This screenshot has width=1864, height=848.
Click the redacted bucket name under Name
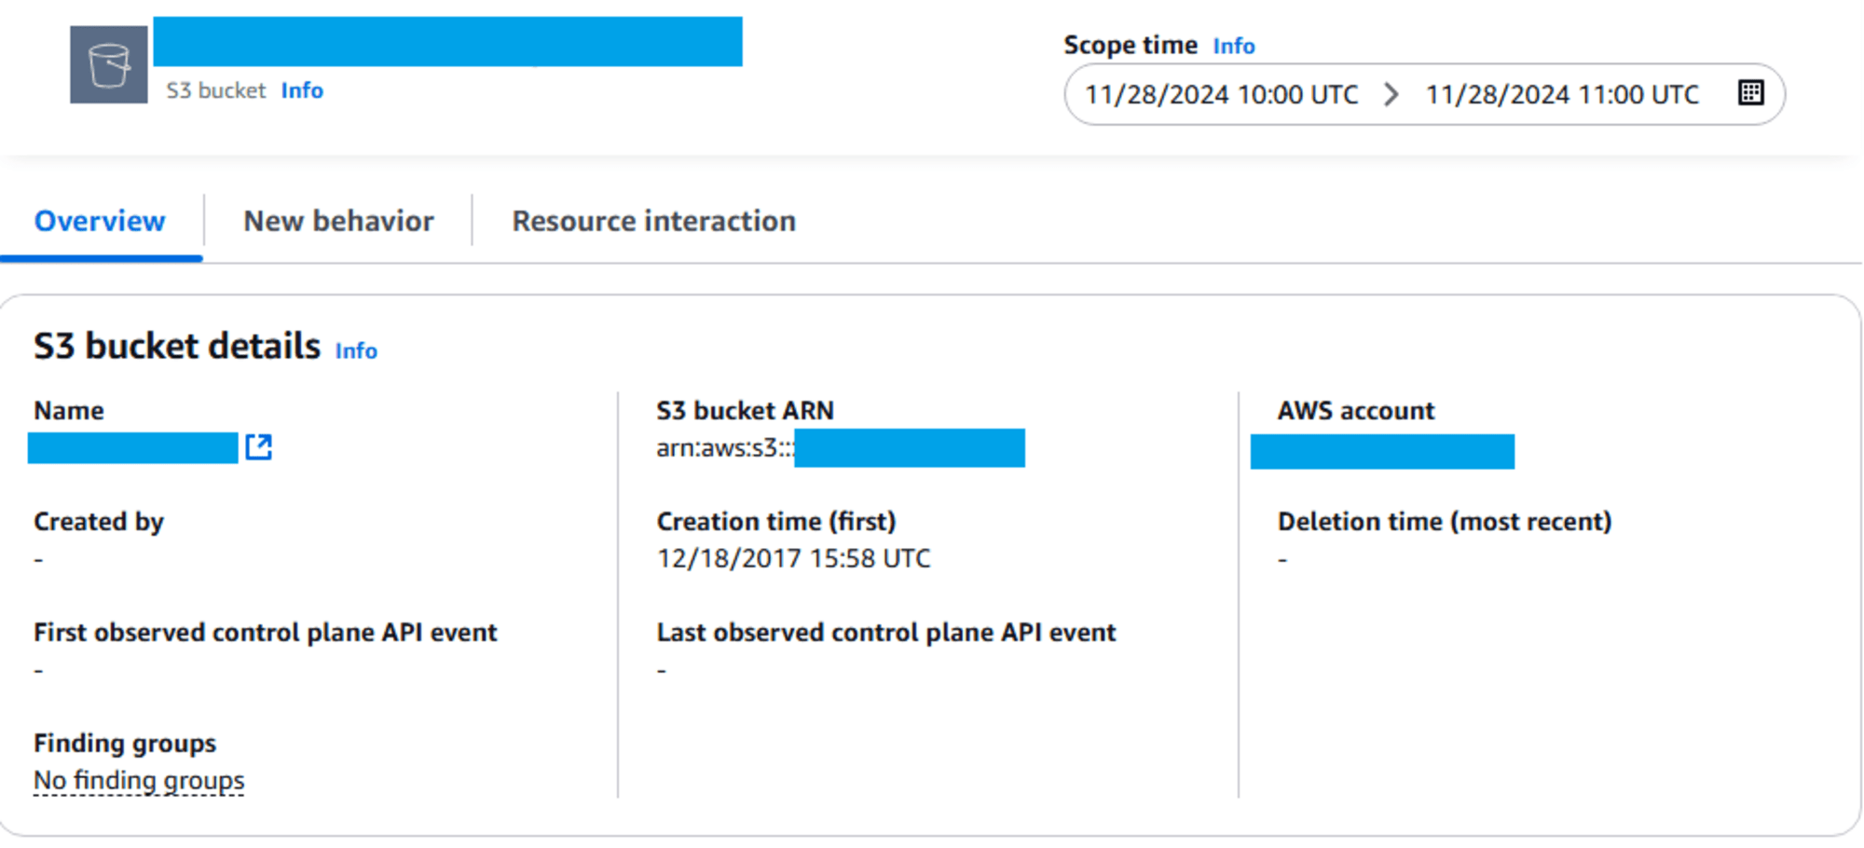[133, 448]
